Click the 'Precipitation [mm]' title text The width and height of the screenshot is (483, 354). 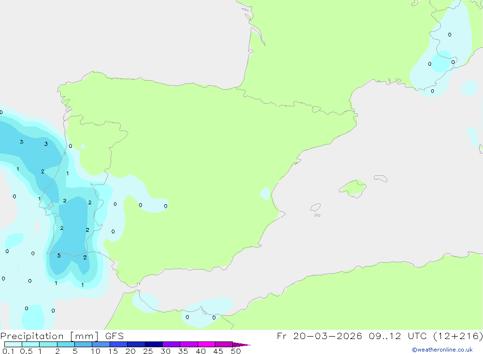[x=49, y=336]
